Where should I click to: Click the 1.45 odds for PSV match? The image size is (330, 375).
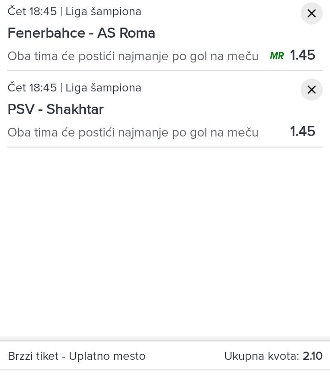(302, 131)
